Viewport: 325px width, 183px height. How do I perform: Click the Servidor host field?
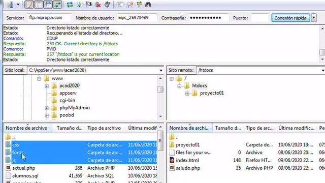[x=49, y=18]
